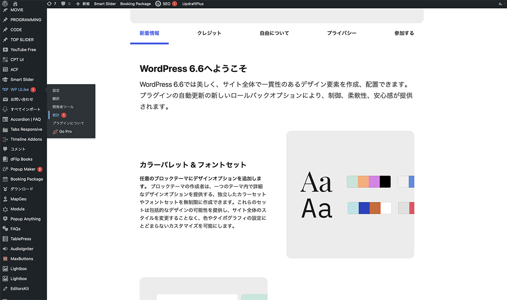This screenshot has width=507, height=300.
Task: Open 開発者ツール in the flyout submenu
Action: click(63, 107)
